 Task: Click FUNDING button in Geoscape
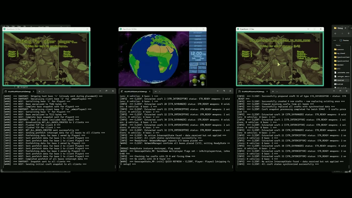coord(198,49)
